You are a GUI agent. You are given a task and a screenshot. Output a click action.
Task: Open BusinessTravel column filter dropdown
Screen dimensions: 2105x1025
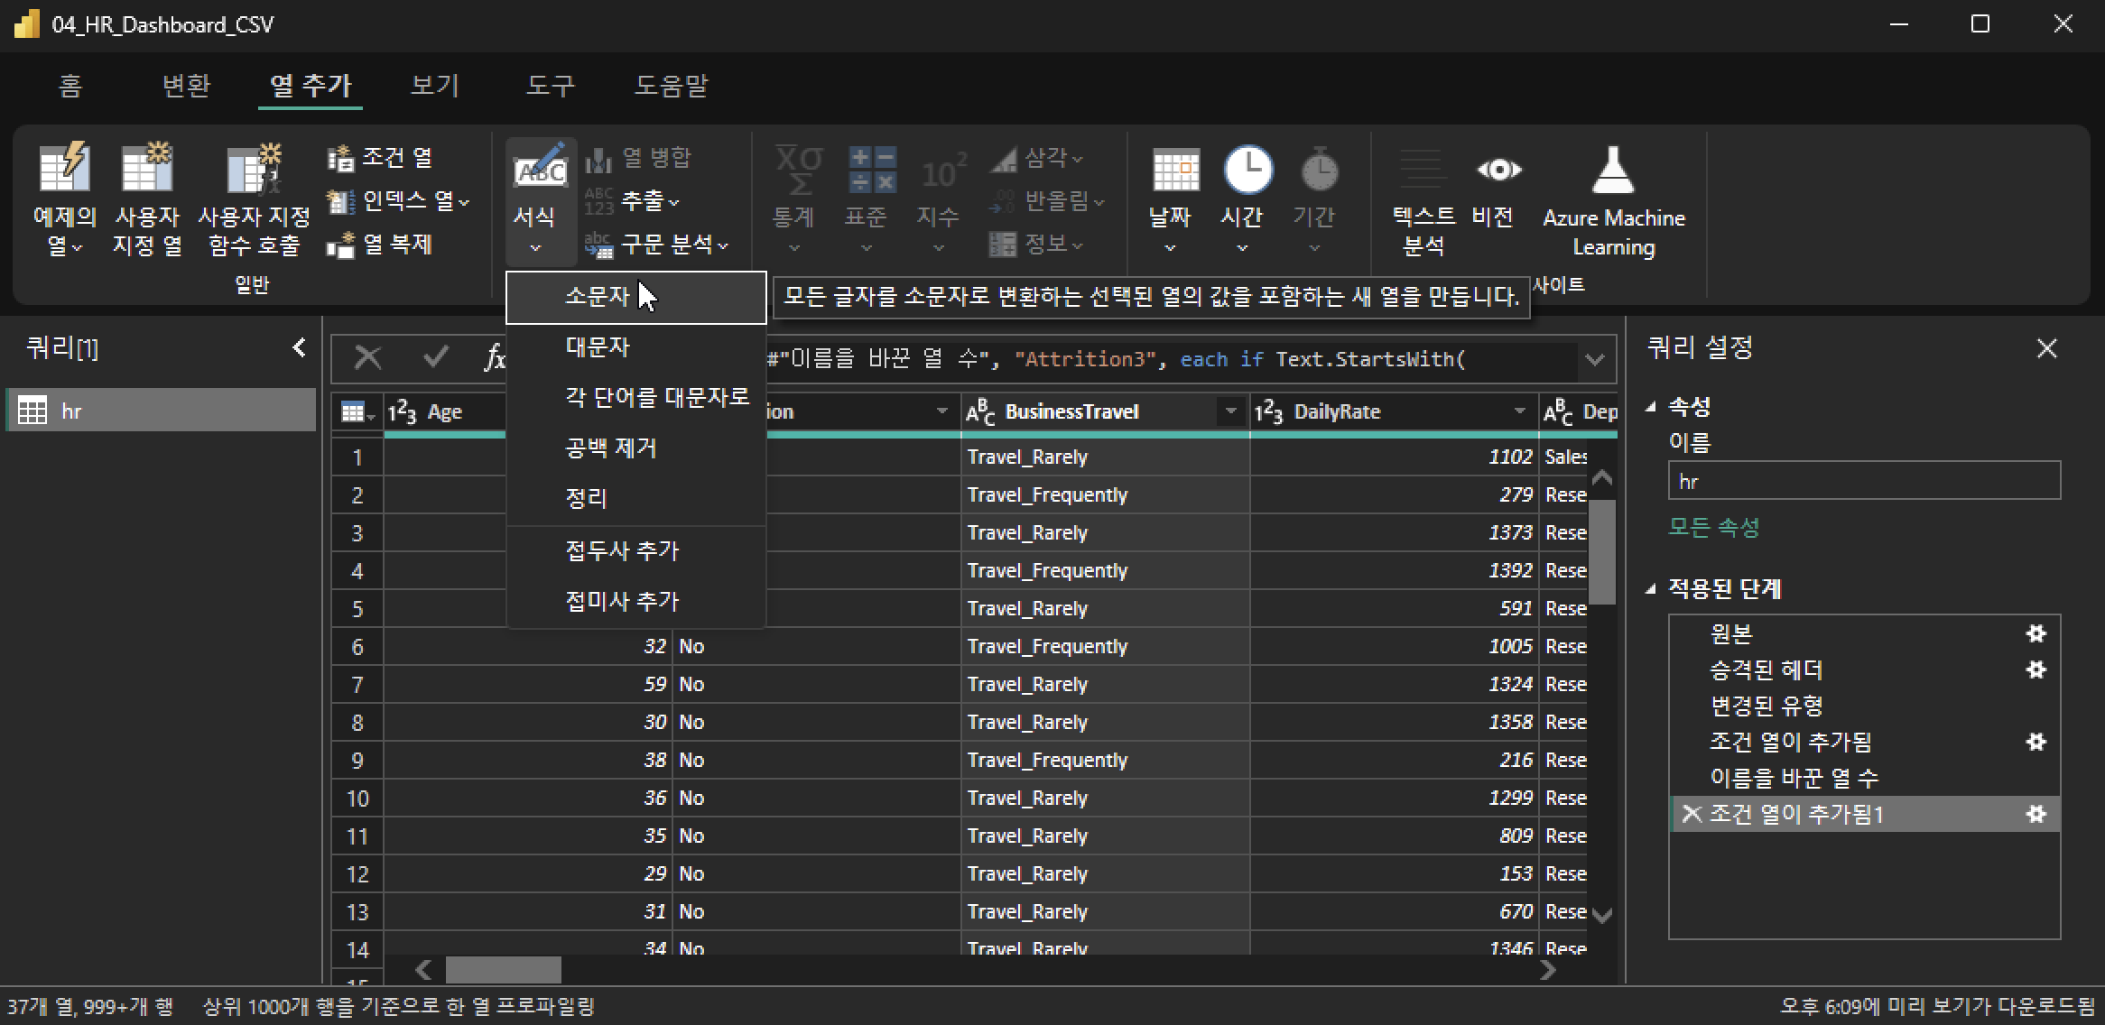point(1229,411)
